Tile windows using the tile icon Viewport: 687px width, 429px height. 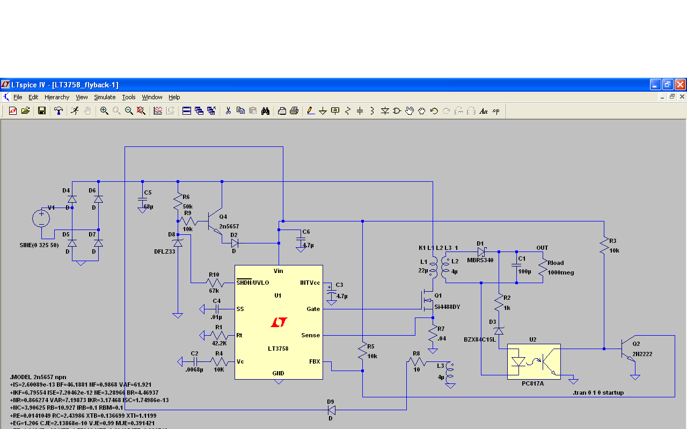click(187, 111)
